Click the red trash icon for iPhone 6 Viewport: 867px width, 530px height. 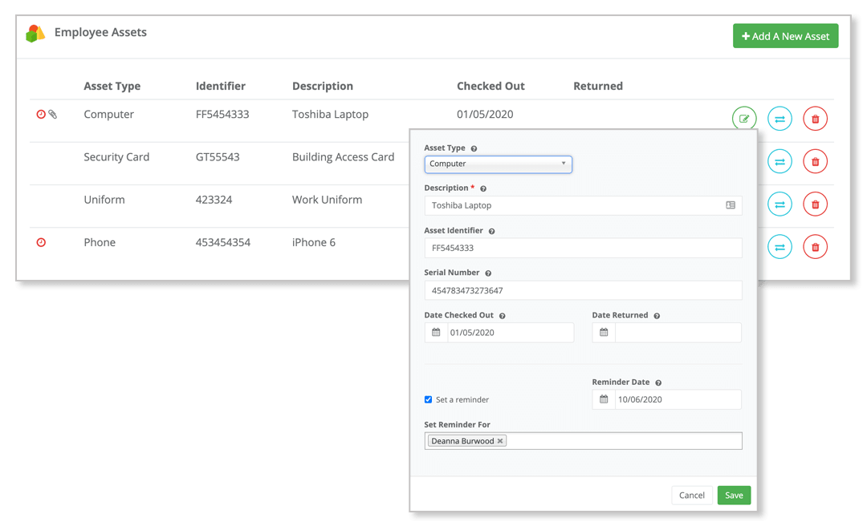pos(815,247)
